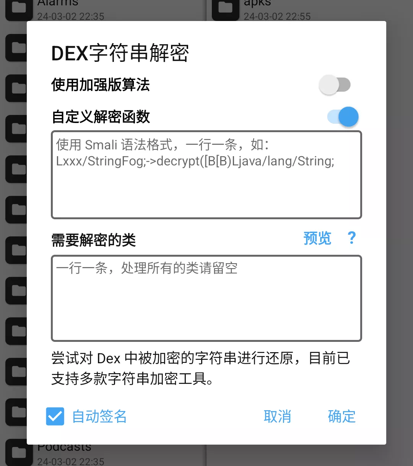
Task: Focus the Smali decrypt function text box
Action: point(206,175)
